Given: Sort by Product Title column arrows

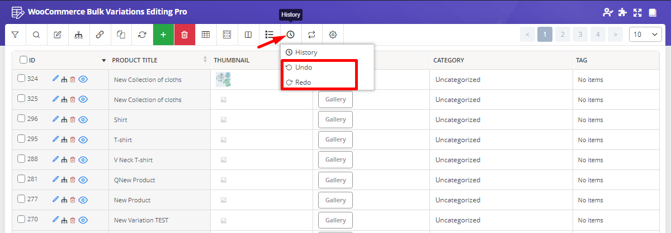Looking at the screenshot, I should (x=205, y=60).
